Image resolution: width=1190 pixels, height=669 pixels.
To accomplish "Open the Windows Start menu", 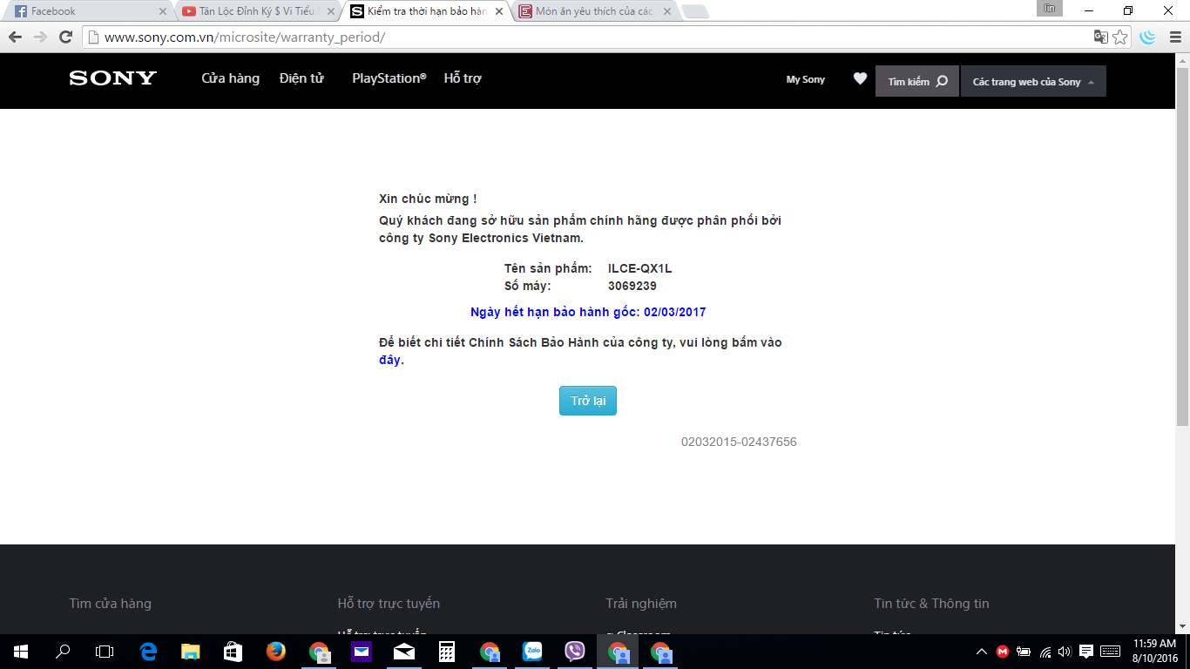I will 21,652.
